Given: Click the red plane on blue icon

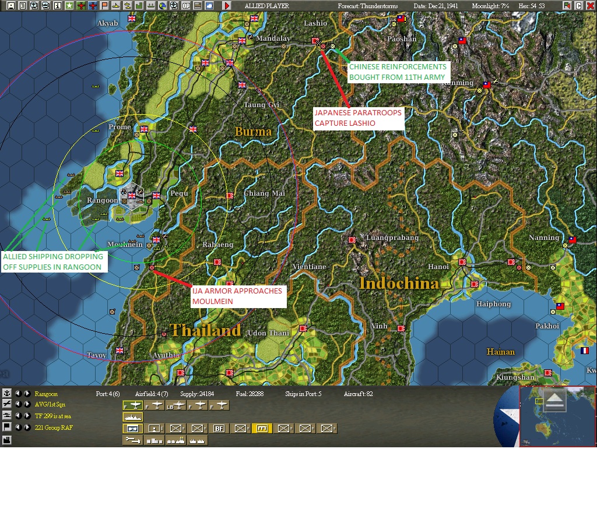Looking at the screenshot, I should click(x=93, y=5).
